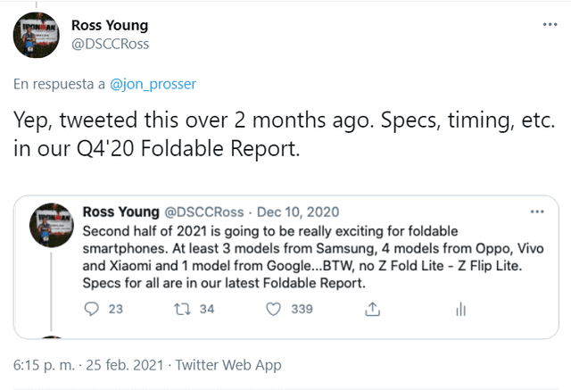This screenshot has width=571, height=390.
Task: Click the reply icon on quoted tweet
Action: [x=90, y=309]
